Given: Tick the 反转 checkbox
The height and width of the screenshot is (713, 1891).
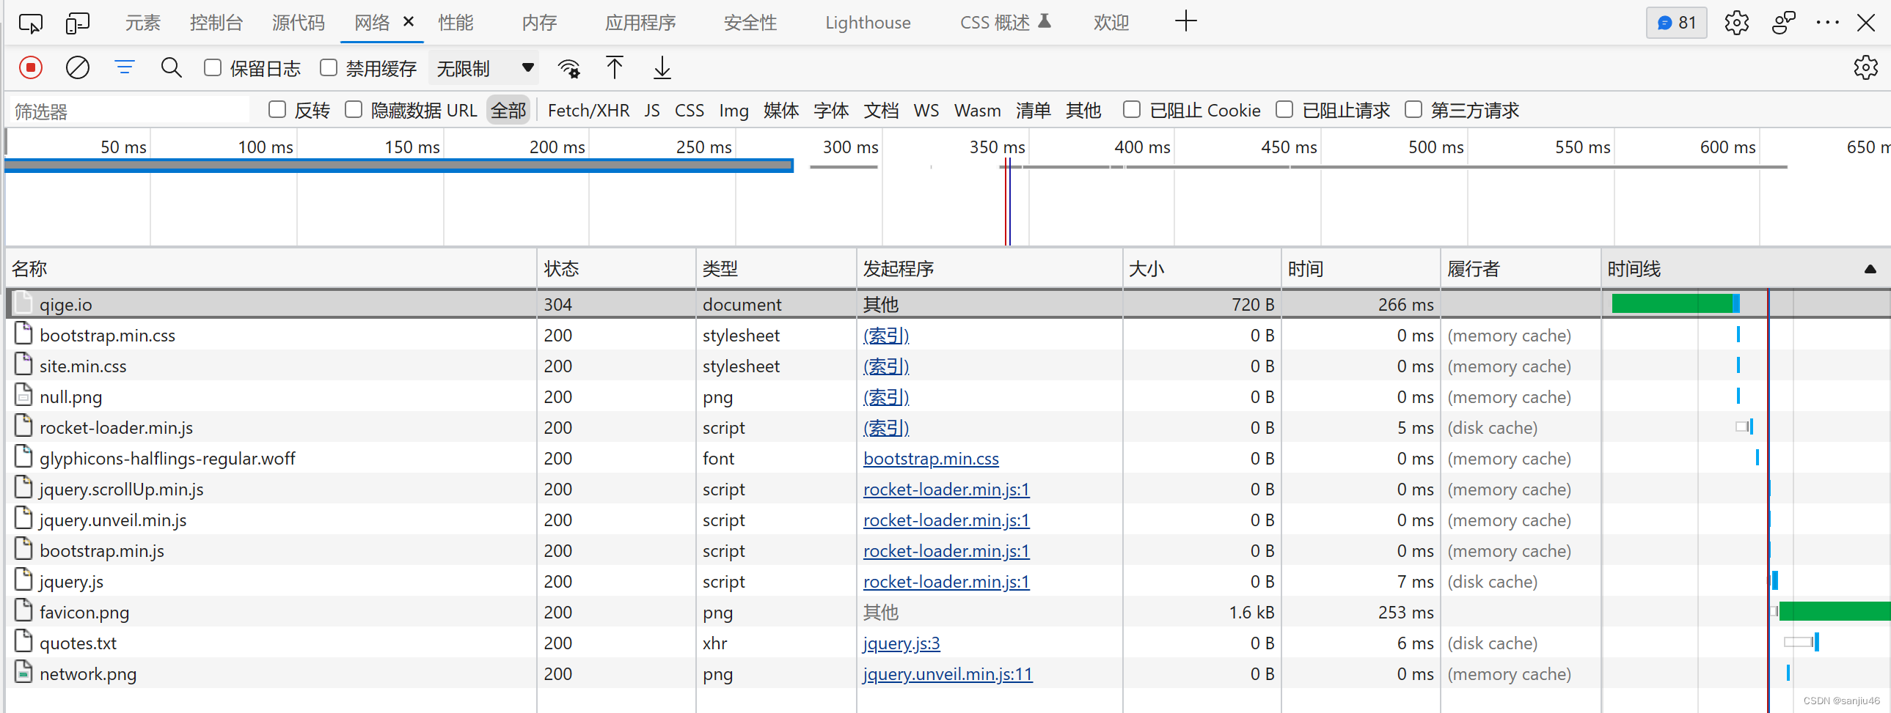Looking at the screenshot, I should [x=277, y=110].
